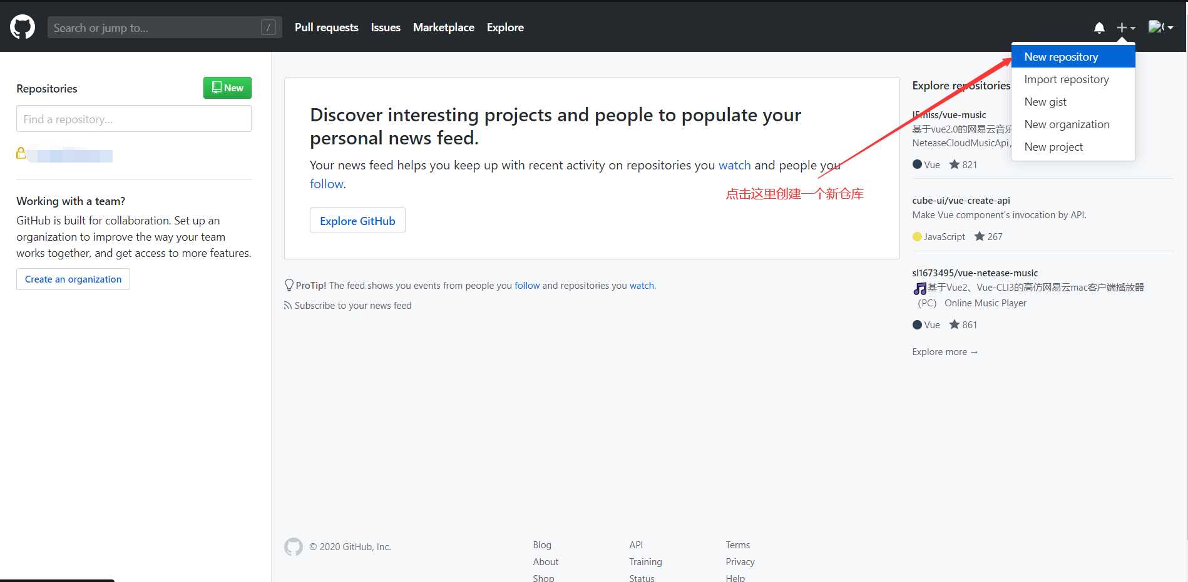Click the Explore GitHub button
The height and width of the screenshot is (582, 1188).
[x=357, y=221]
